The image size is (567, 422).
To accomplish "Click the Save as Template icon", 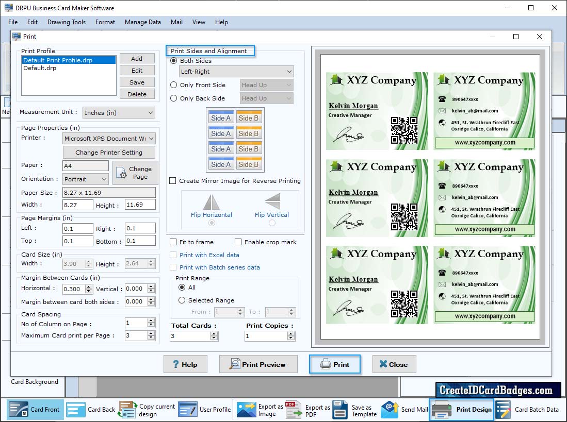I will pos(340,409).
